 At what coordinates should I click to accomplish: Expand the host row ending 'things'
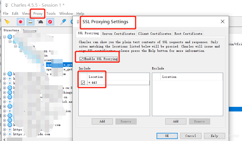4,92
